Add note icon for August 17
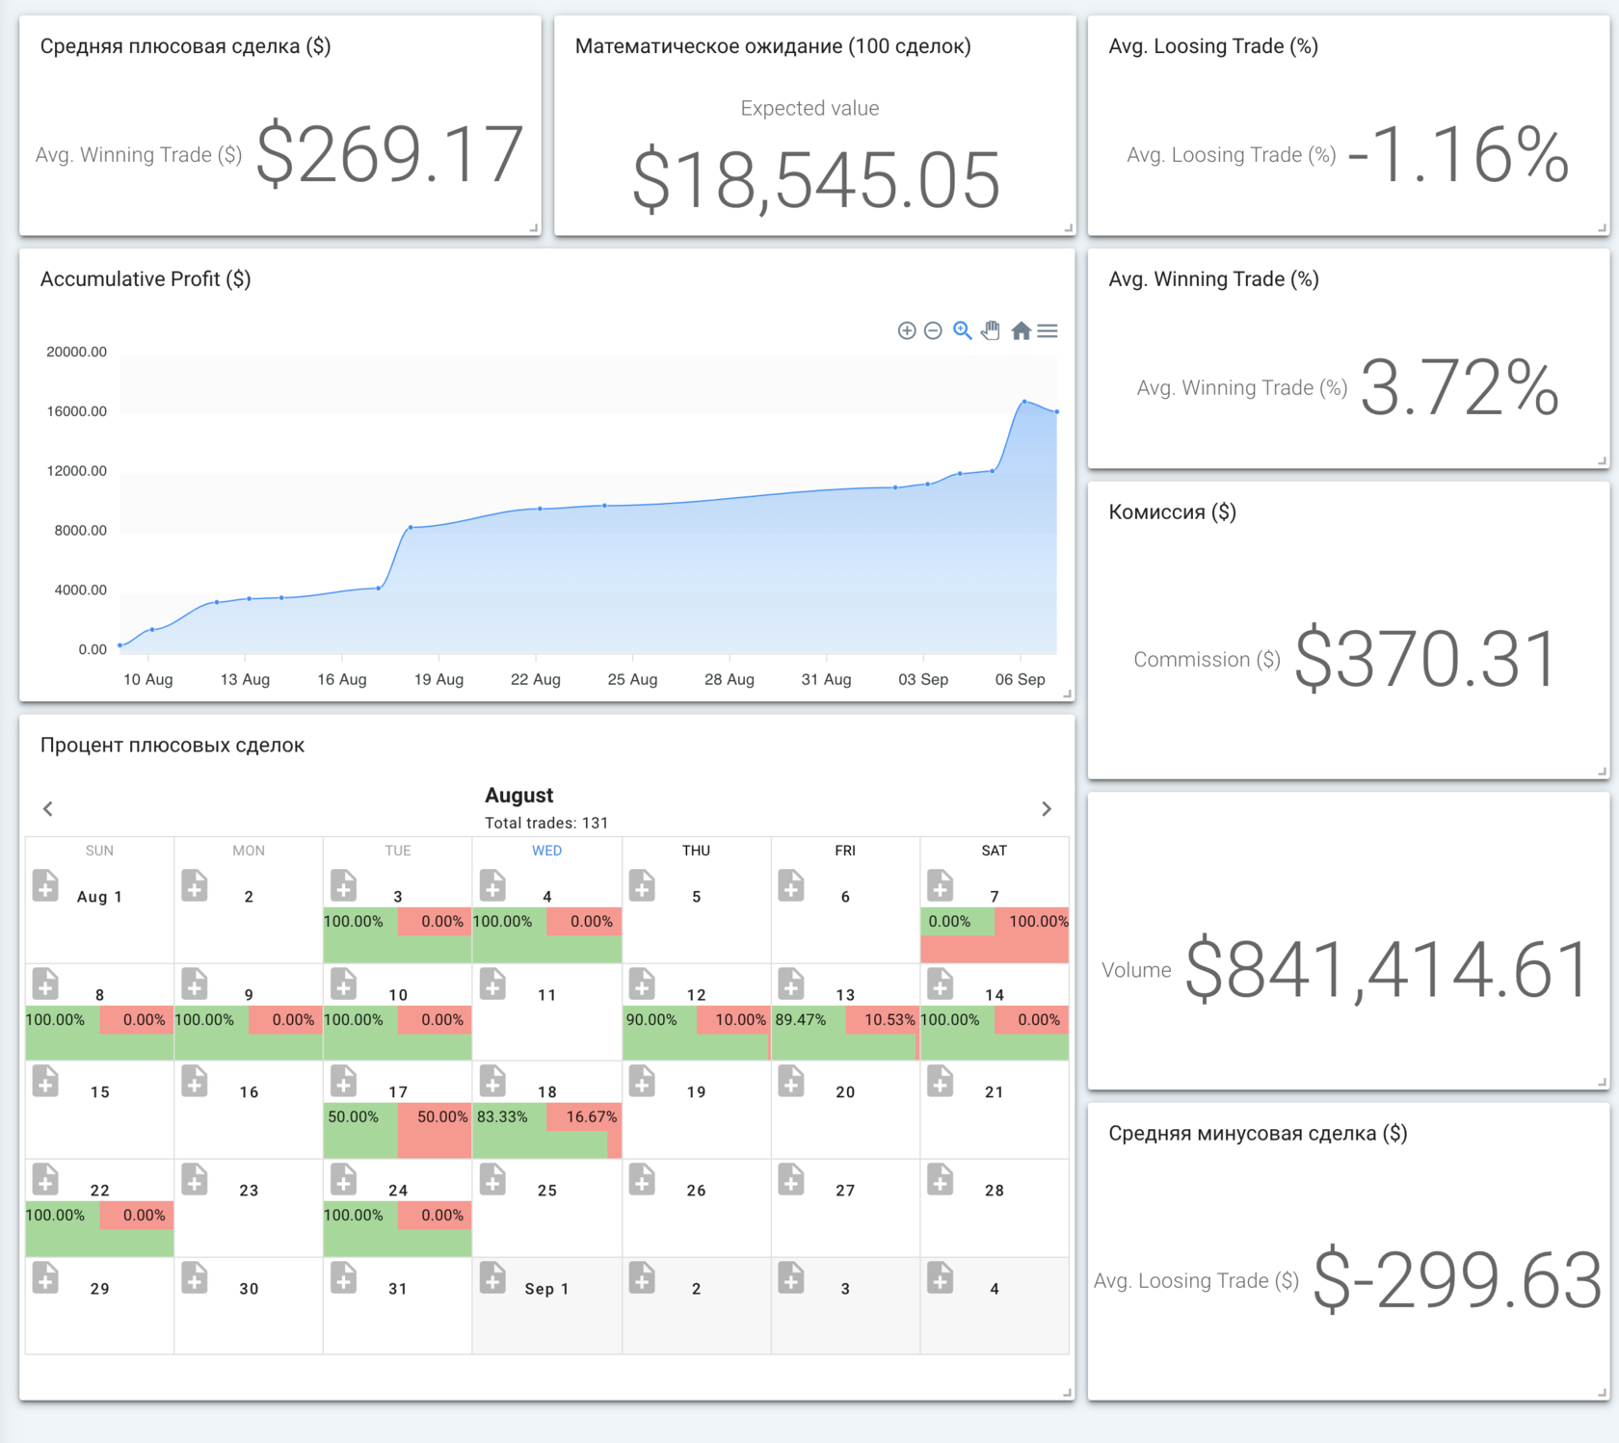Viewport: 1619px width, 1443px height. 344,1081
